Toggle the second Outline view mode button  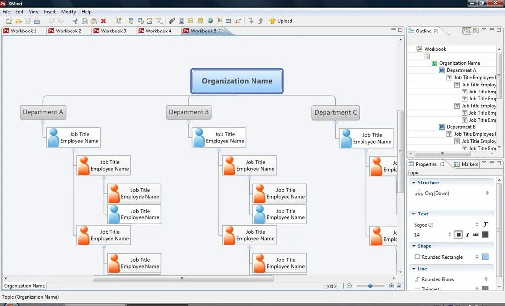coord(476,31)
